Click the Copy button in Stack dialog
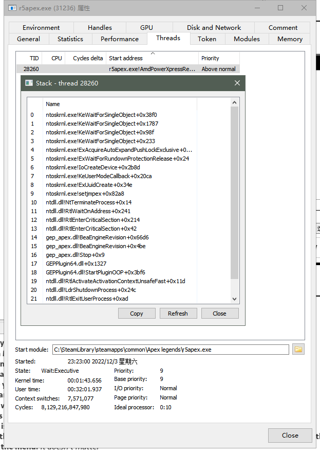Screen dimensions: 320x452 pyautogui.click(x=137, y=314)
